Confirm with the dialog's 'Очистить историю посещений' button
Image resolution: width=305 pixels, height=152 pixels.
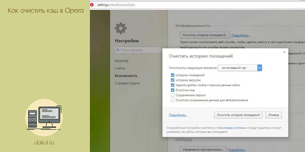(x=238, y=115)
